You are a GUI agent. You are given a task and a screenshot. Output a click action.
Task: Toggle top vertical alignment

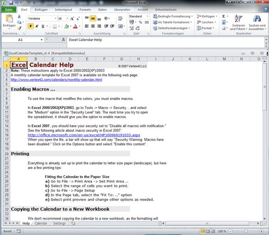(87, 18)
